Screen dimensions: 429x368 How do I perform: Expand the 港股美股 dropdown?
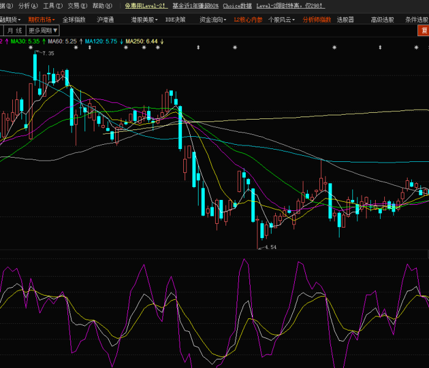click(x=144, y=20)
